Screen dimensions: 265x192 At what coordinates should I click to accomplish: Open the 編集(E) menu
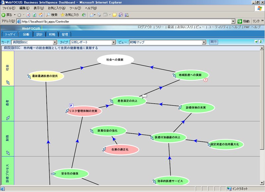tap(24, 8)
